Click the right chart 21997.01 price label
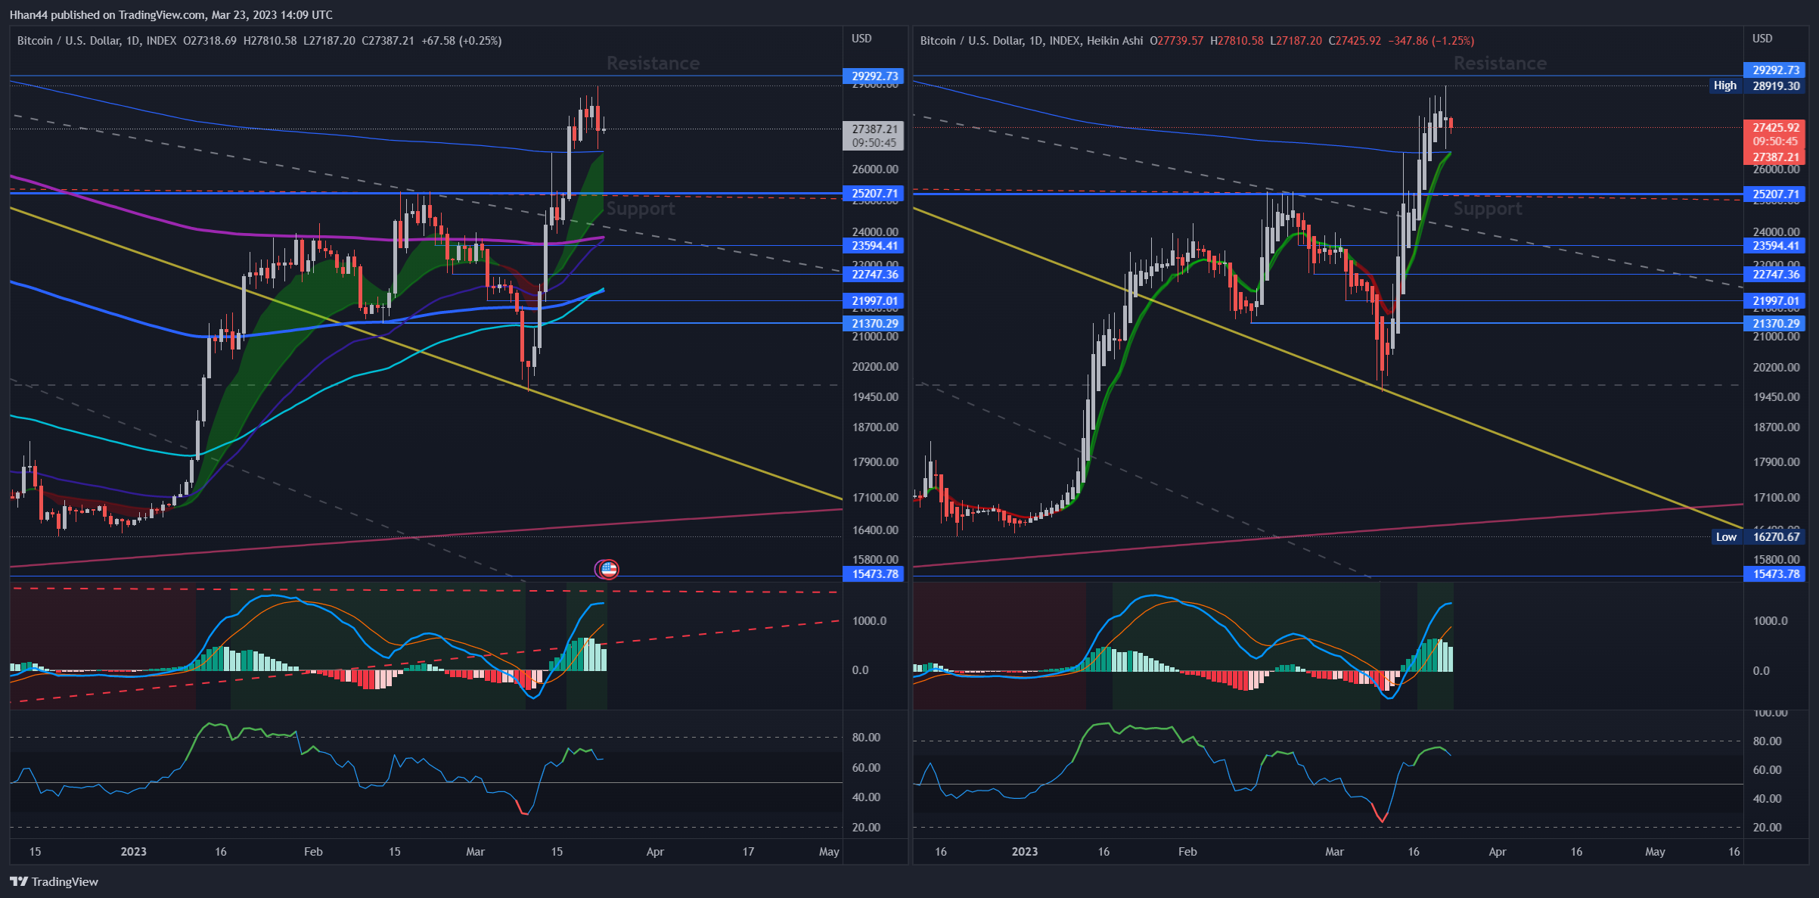 point(1775,300)
